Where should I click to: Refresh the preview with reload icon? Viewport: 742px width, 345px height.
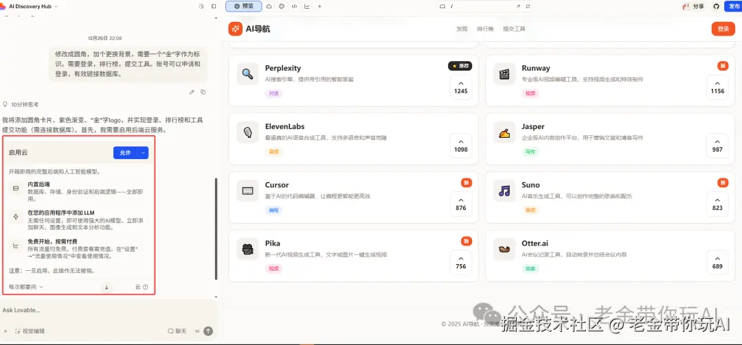(528, 7)
